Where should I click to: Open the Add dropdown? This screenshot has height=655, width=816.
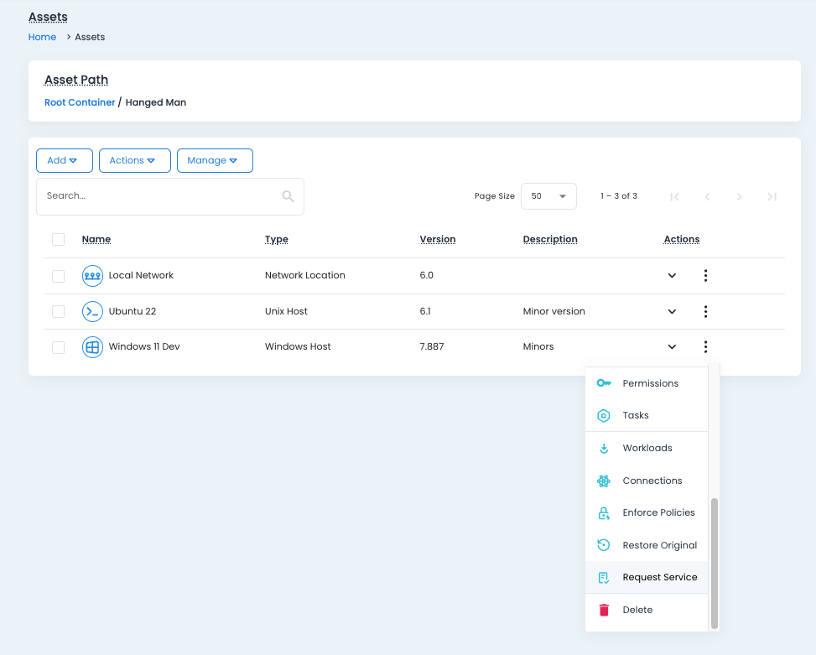coord(64,160)
